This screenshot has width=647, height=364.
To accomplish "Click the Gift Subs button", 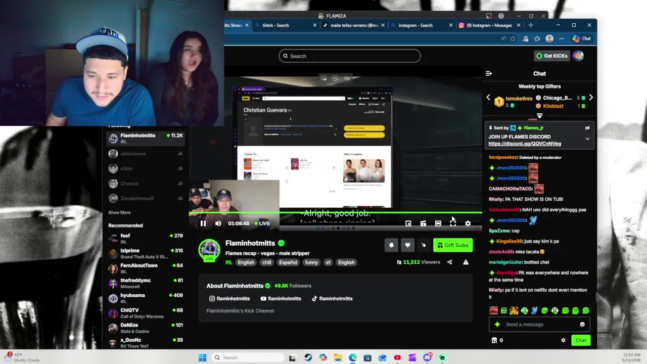I will (x=453, y=245).
